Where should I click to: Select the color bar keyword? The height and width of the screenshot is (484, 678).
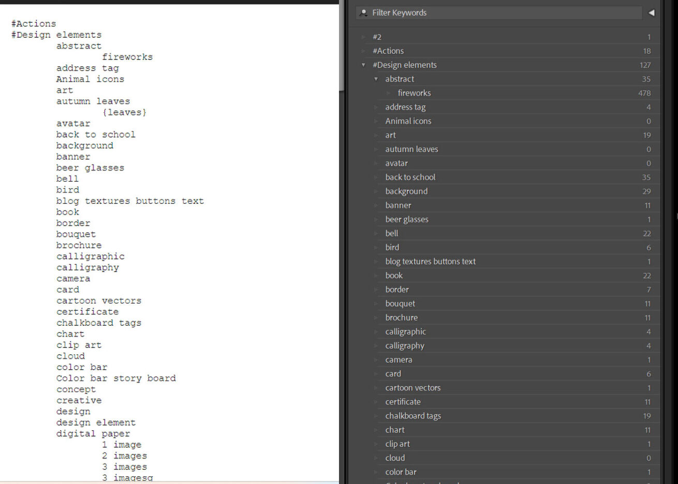pos(401,472)
